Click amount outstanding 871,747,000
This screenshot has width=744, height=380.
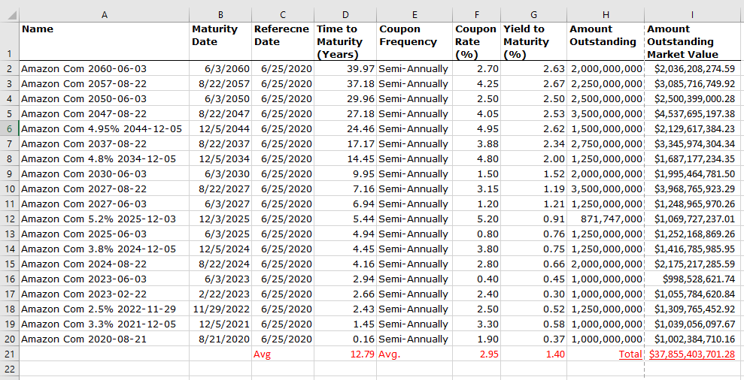point(606,219)
